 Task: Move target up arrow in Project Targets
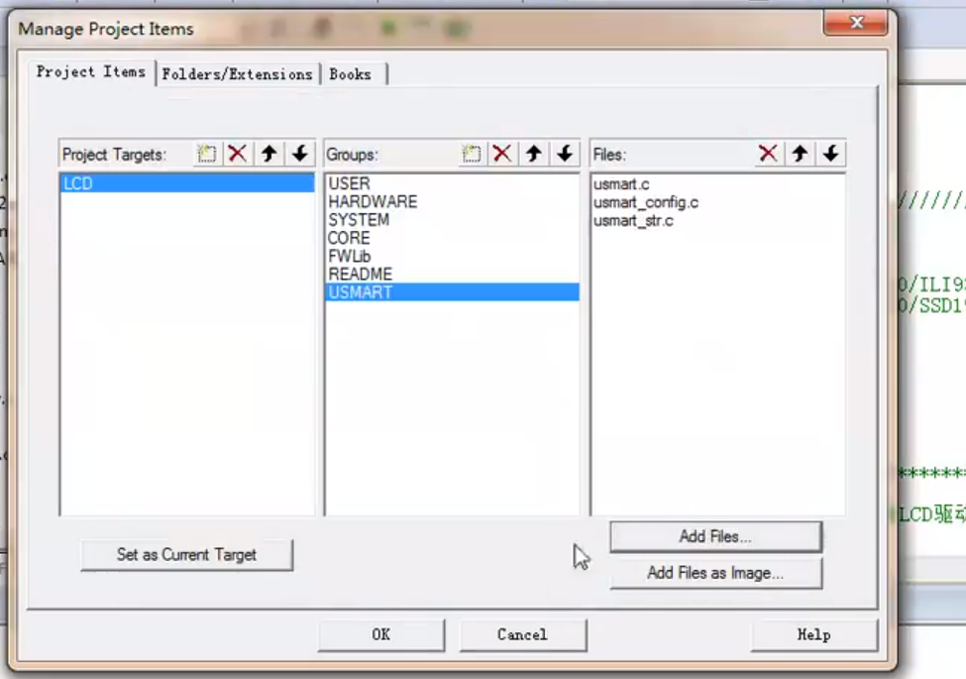click(x=268, y=154)
